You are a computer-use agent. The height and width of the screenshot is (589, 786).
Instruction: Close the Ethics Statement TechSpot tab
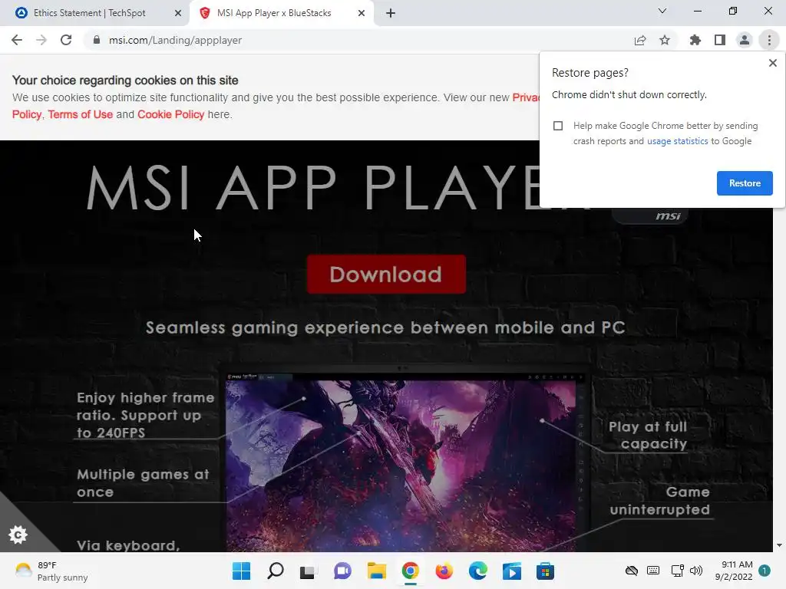click(x=178, y=14)
